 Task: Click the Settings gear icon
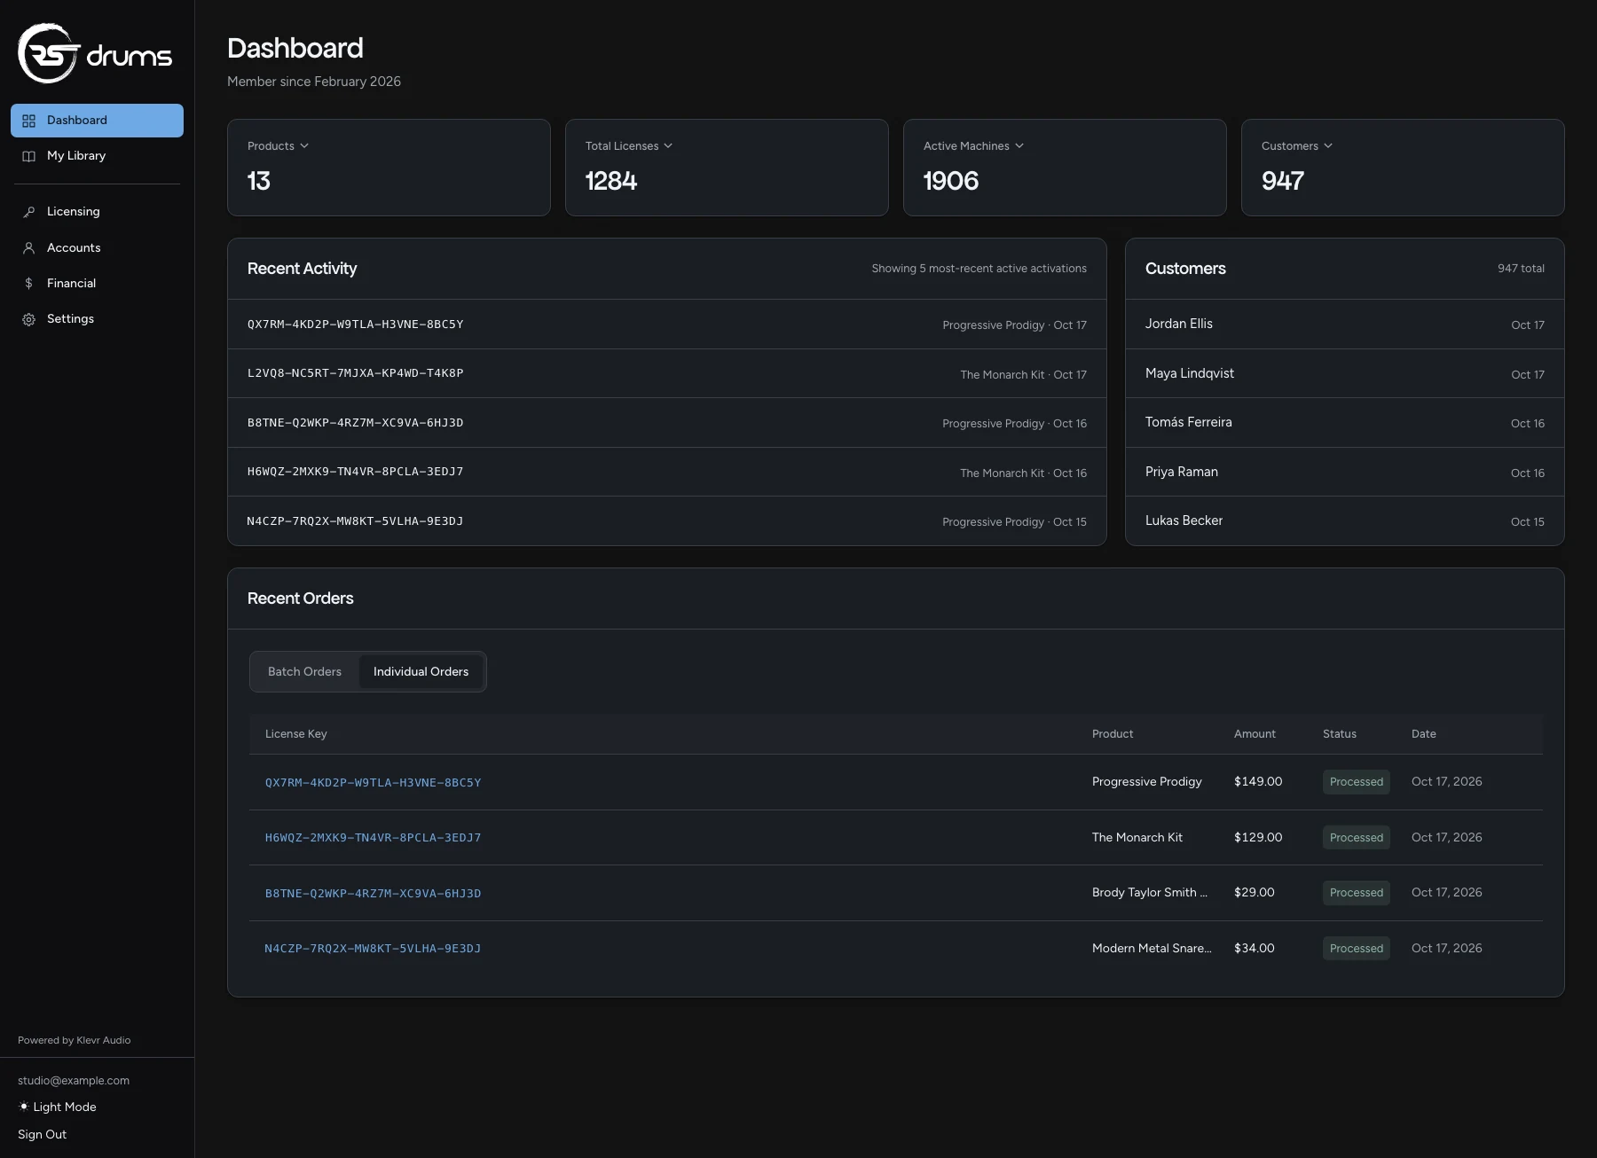28,319
